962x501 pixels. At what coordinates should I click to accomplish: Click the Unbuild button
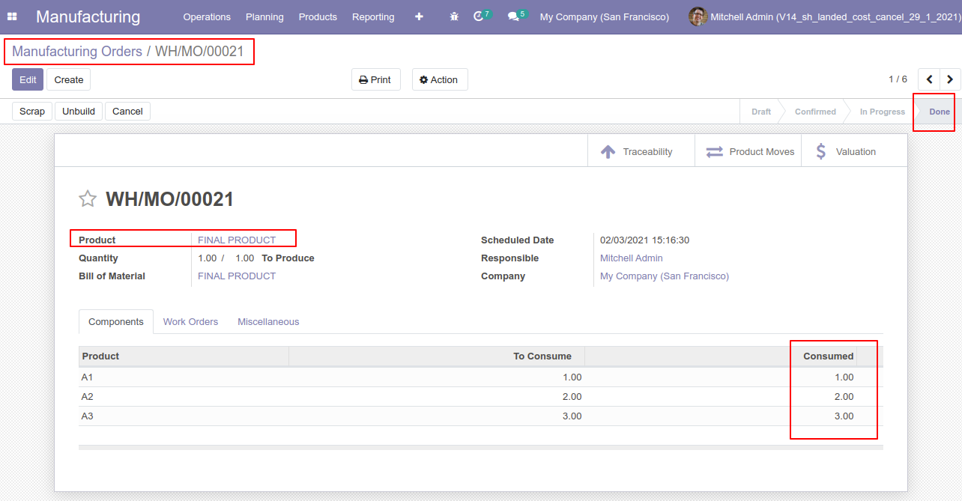(79, 111)
